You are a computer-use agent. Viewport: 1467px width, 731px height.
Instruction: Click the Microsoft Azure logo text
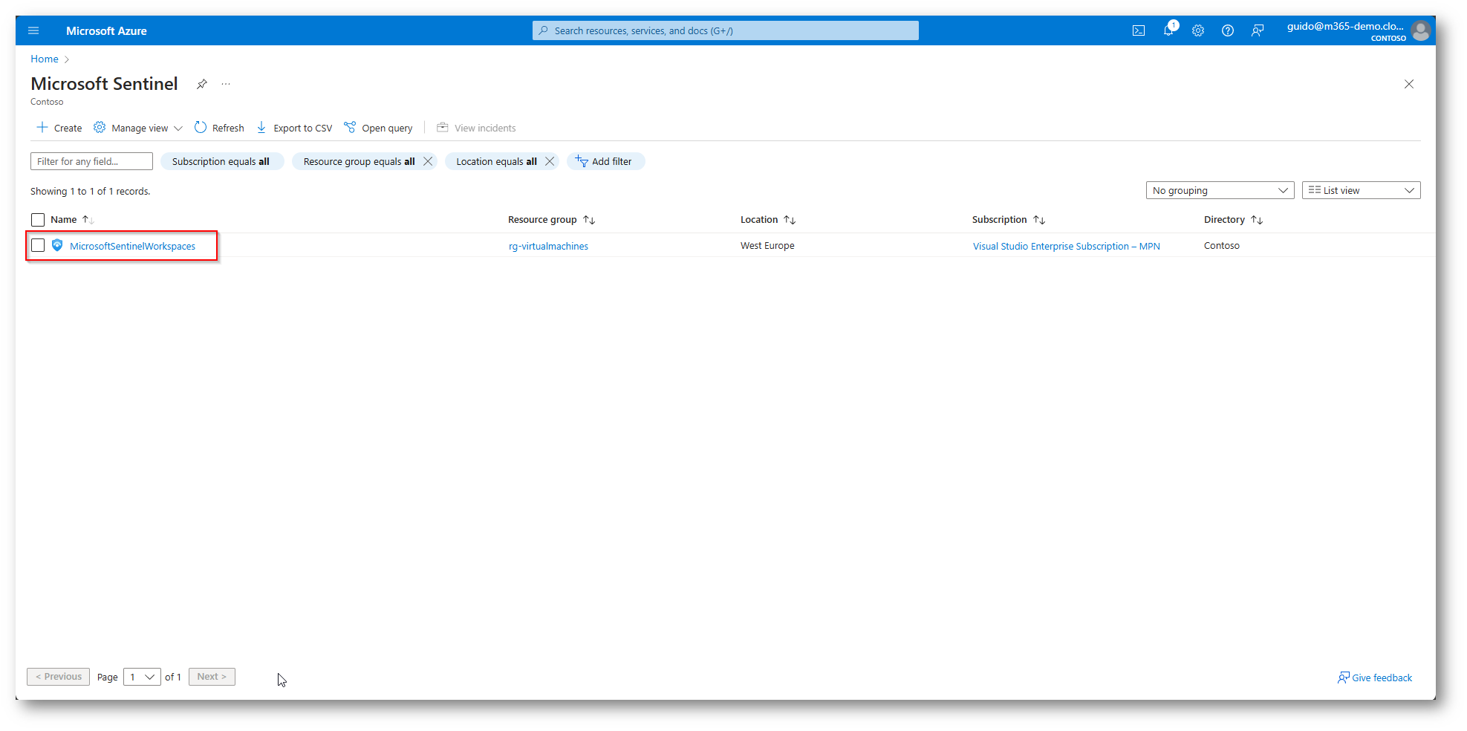click(106, 31)
